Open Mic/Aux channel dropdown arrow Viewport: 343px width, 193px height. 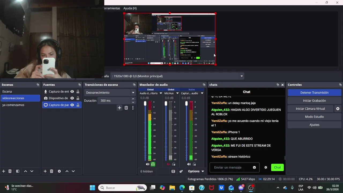177,93
